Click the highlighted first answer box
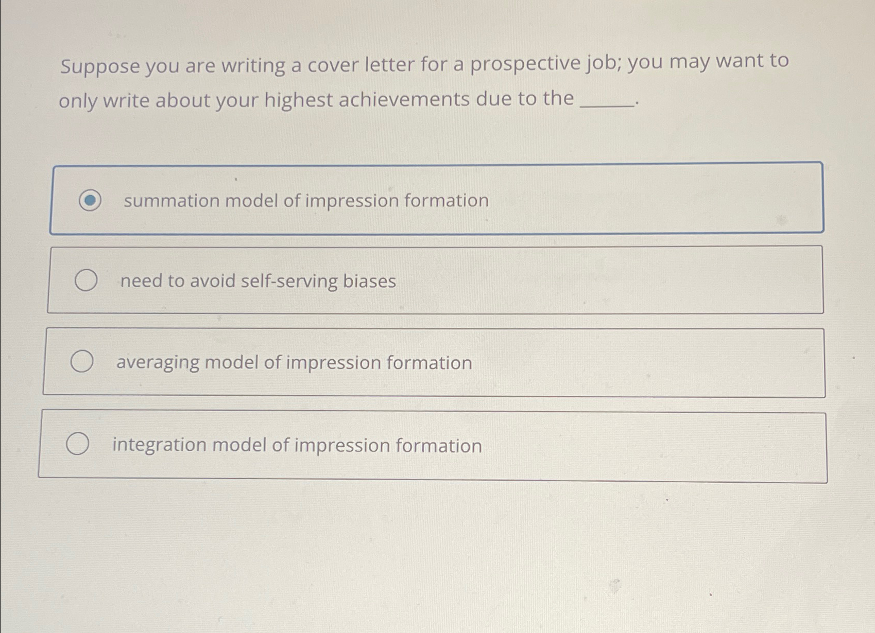Image resolution: width=875 pixels, height=633 pixels. [437, 199]
